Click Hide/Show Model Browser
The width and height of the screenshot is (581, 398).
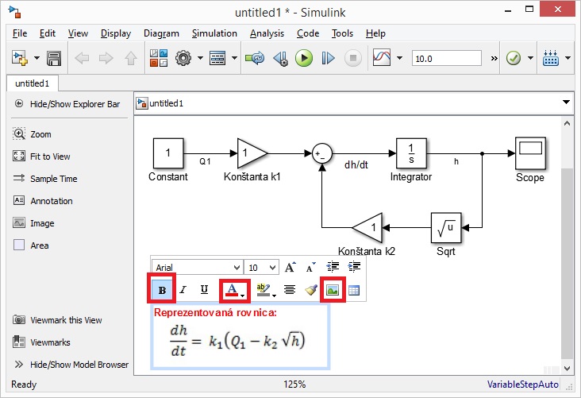(x=71, y=365)
